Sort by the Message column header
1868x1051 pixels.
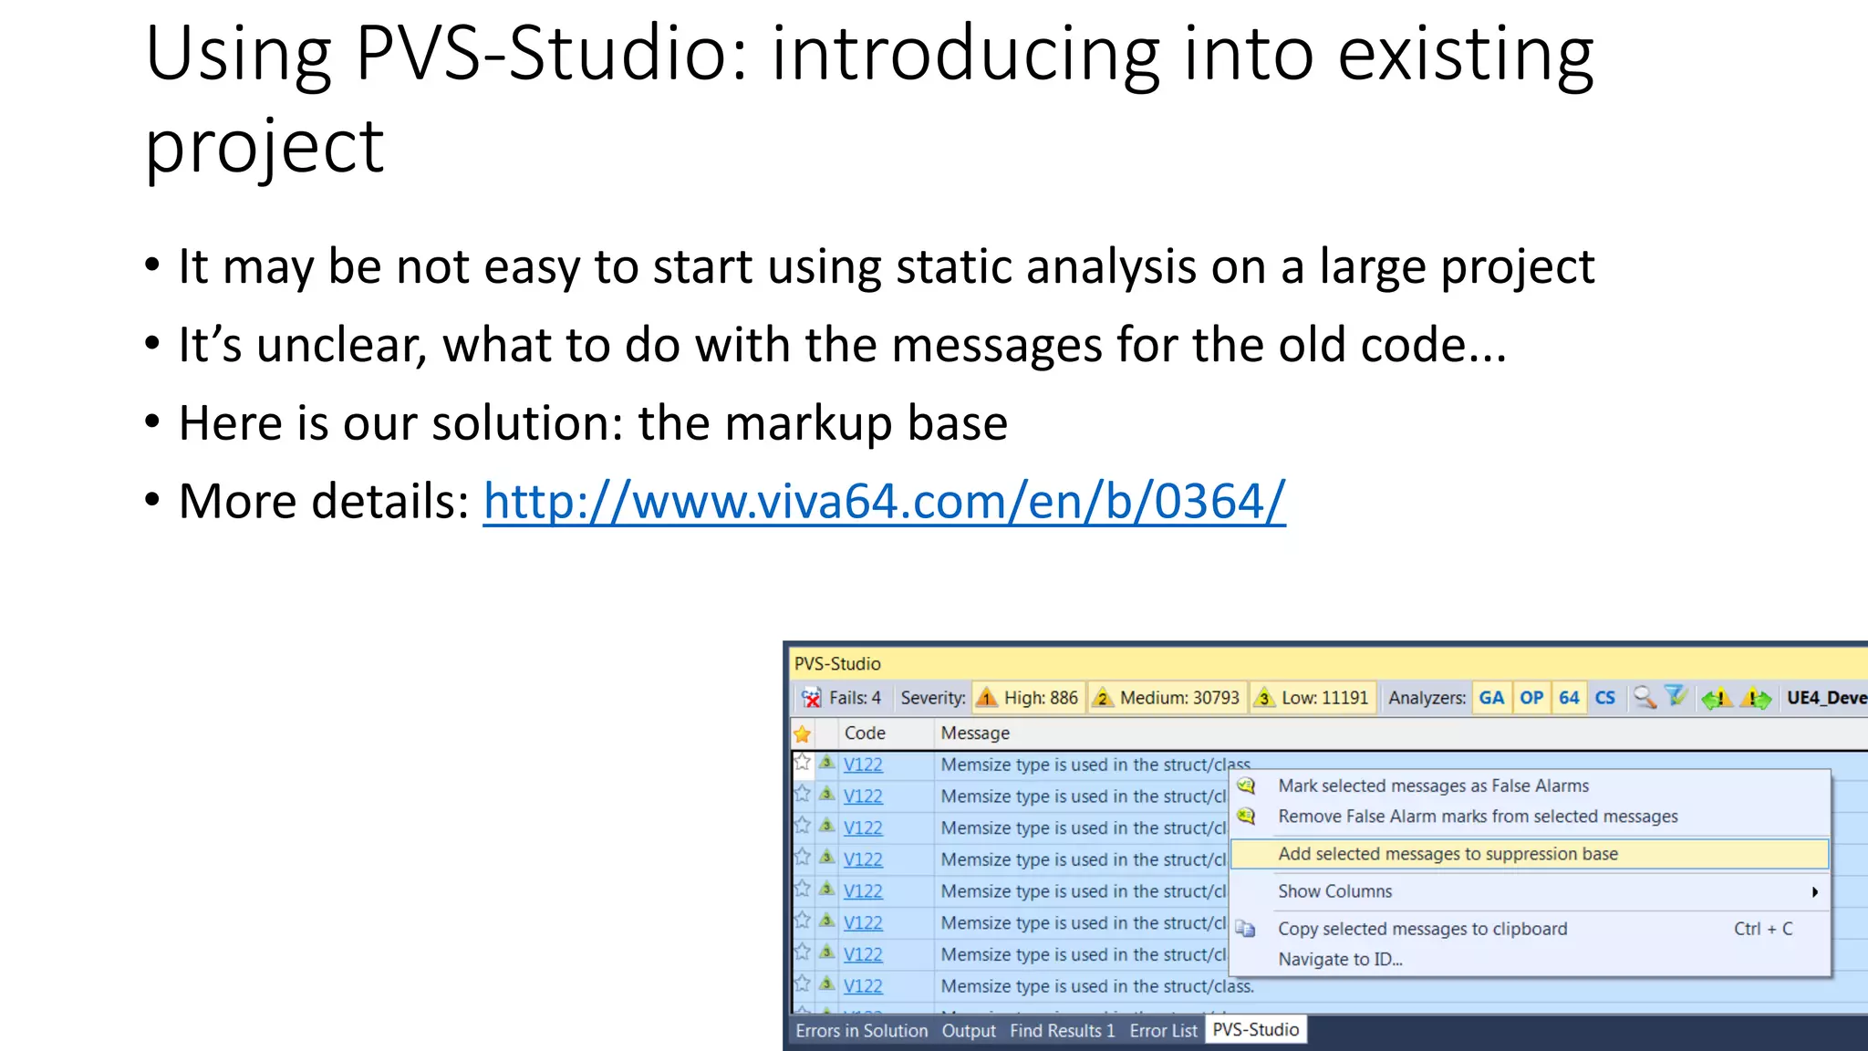coord(975,734)
